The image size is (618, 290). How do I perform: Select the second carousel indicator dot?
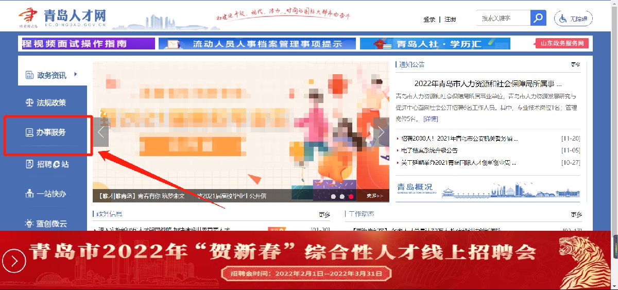(342, 196)
